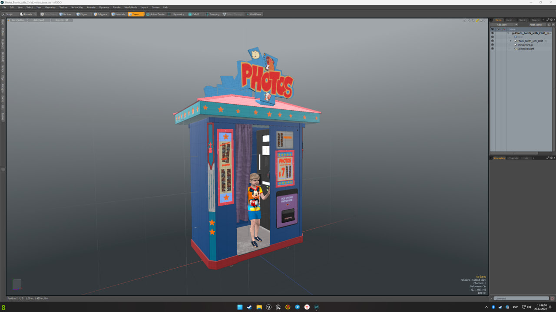The image size is (556, 312).
Task: Toggle Ray GL Off button
Action: point(62,20)
